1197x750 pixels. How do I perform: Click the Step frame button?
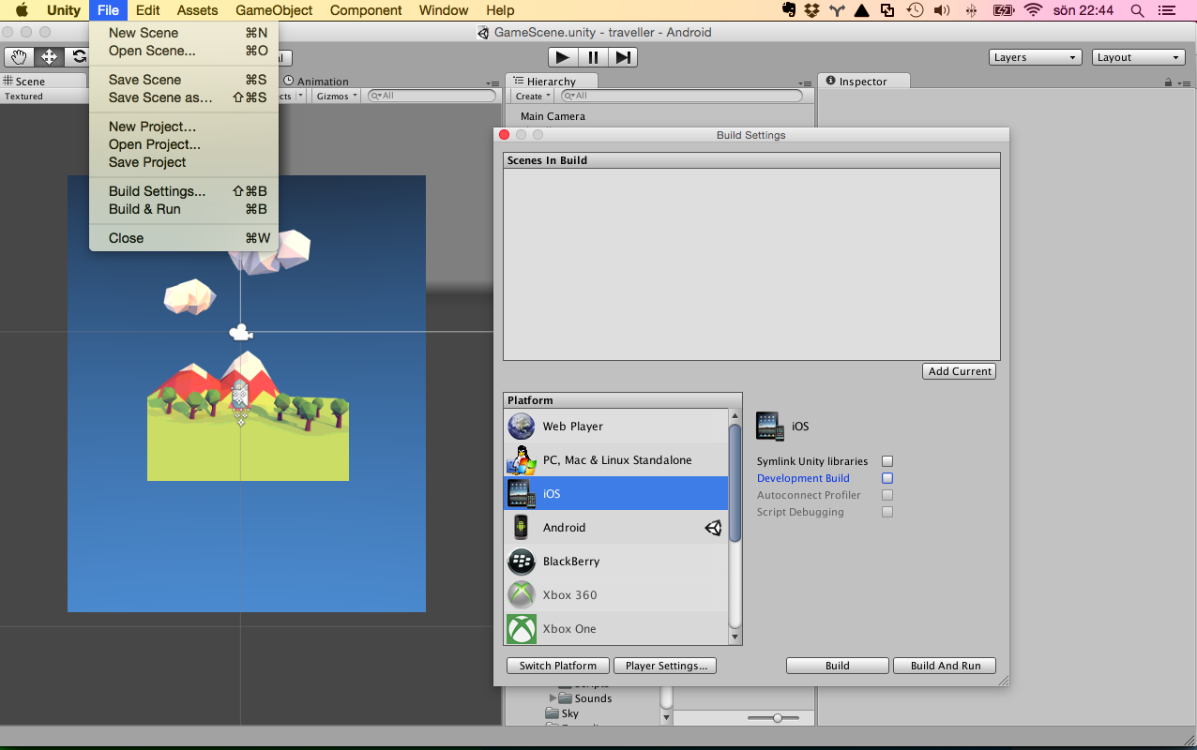(x=623, y=57)
